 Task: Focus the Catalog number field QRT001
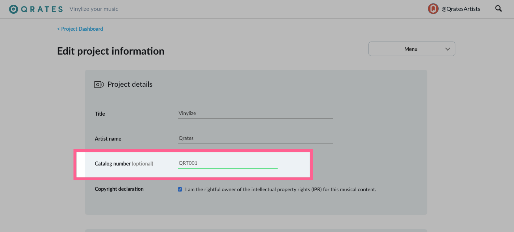coord(227,163)
